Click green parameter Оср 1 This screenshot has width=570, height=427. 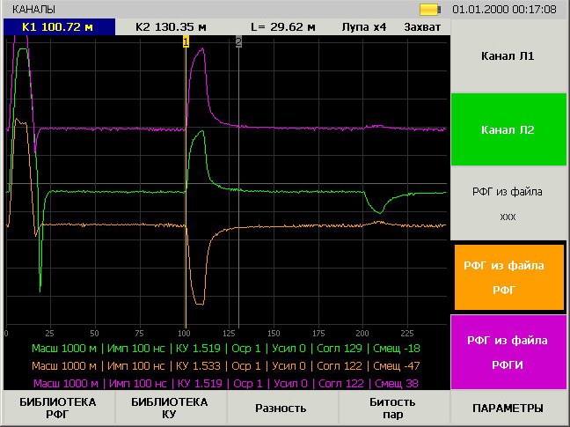pos(246,349)
